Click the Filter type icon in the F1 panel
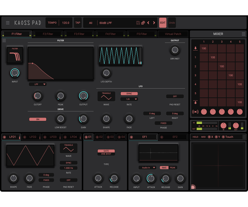This screenshot has width=248, height=207. click(x=15, y=55)
